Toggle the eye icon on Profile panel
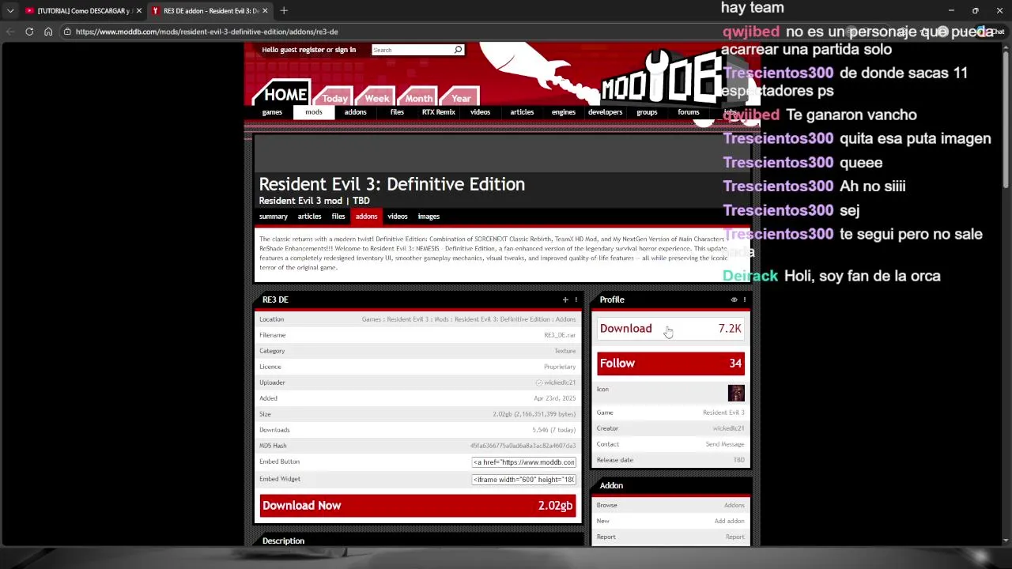Viewport: 1012px width, 569px height. point(734,300)
